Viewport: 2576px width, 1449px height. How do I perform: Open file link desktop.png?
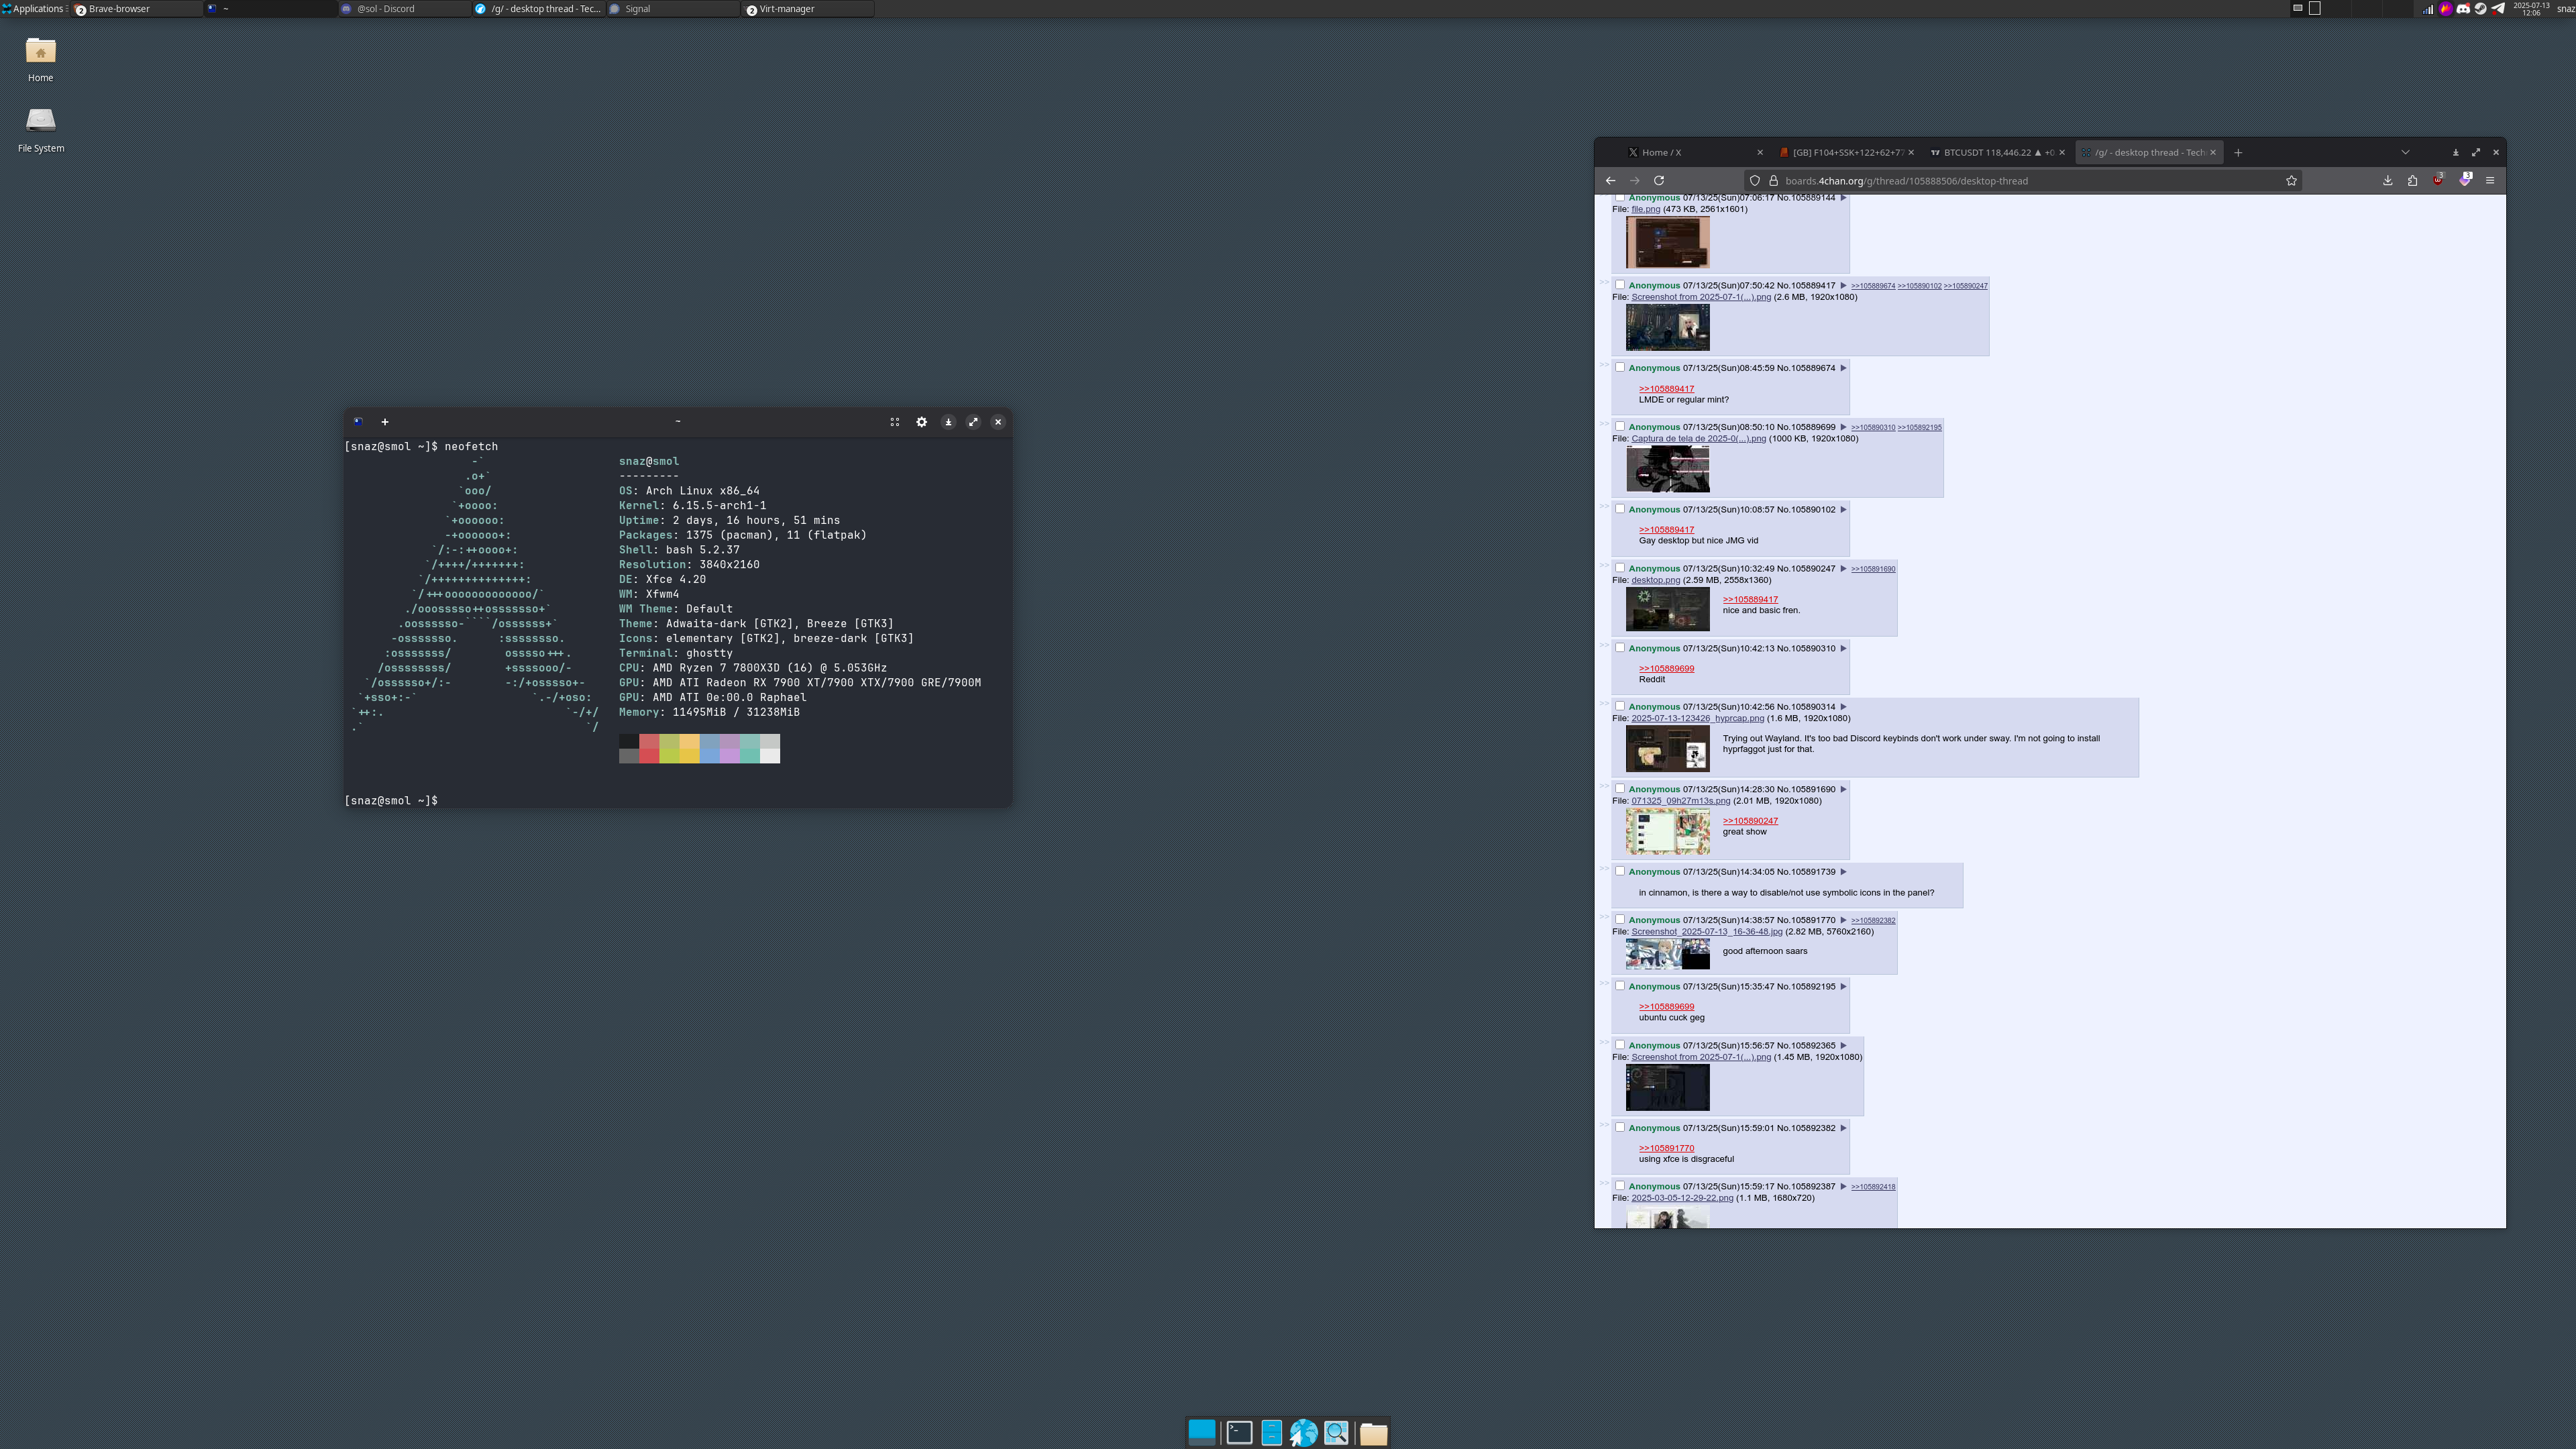click(x=1655, y=580)
